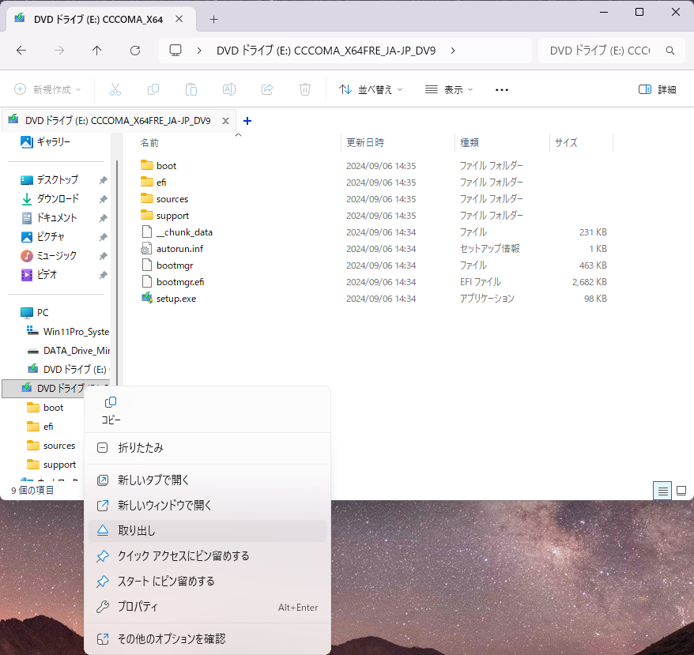Select 取り出し eject from context menu
Image resolution: width=694 pixels, height=655 pixels.
(x=137, y=531)
